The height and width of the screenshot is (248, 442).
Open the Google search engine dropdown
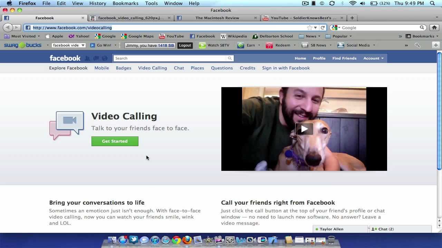336,28
